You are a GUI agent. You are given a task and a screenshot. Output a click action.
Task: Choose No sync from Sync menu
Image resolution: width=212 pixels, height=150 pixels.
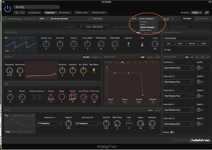pos(143,22)
